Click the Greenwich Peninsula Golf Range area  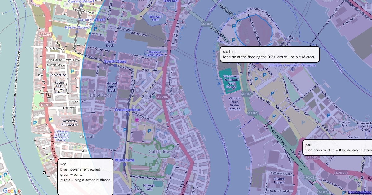click(x=231, y=81)
